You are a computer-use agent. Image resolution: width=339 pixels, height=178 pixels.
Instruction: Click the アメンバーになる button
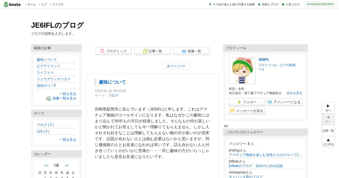(x=284, y=102)
